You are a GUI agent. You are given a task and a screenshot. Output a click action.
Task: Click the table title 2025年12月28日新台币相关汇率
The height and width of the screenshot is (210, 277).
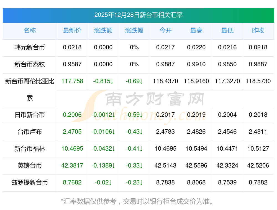pos(138,15)
